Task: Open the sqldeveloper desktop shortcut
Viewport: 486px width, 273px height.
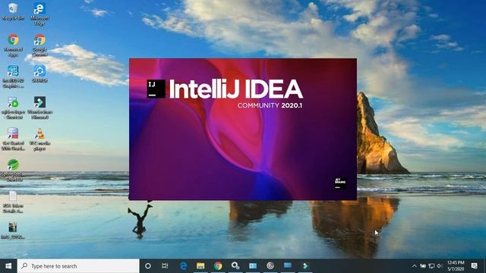Action: coord(13,108)
